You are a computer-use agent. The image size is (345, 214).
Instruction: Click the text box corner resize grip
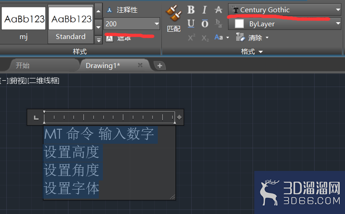click(173, 197)
